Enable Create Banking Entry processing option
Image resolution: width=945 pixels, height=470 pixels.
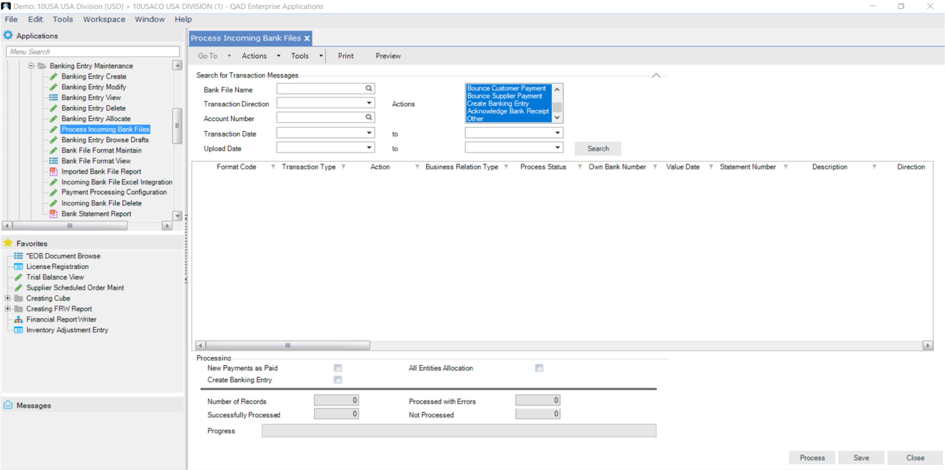(x=338, y=379)
